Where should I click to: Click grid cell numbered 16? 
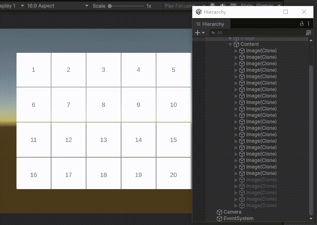(x=33, y=173)
